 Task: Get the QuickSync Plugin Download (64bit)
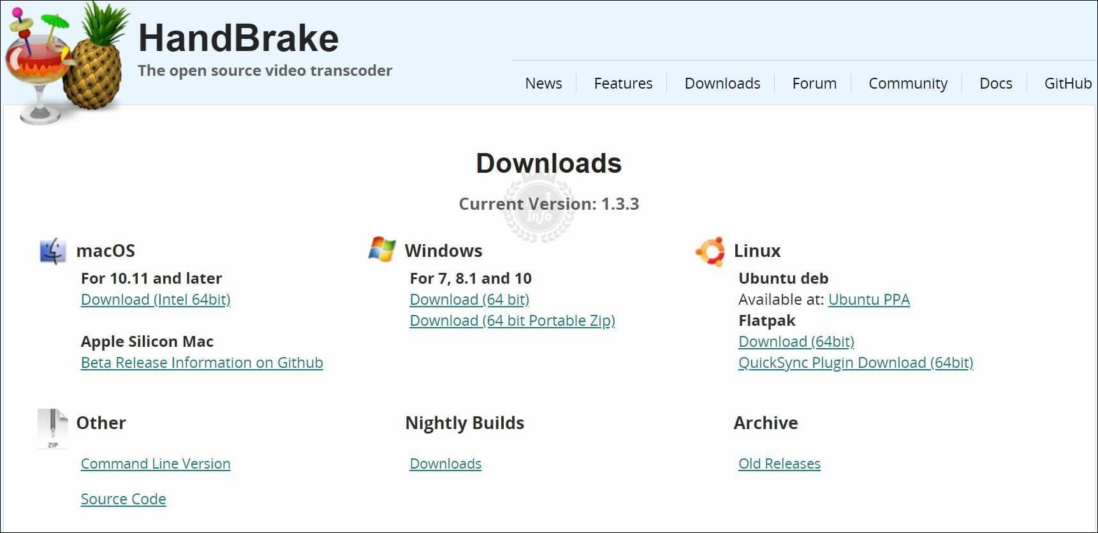pyautogui.click(x=856, y=363)
